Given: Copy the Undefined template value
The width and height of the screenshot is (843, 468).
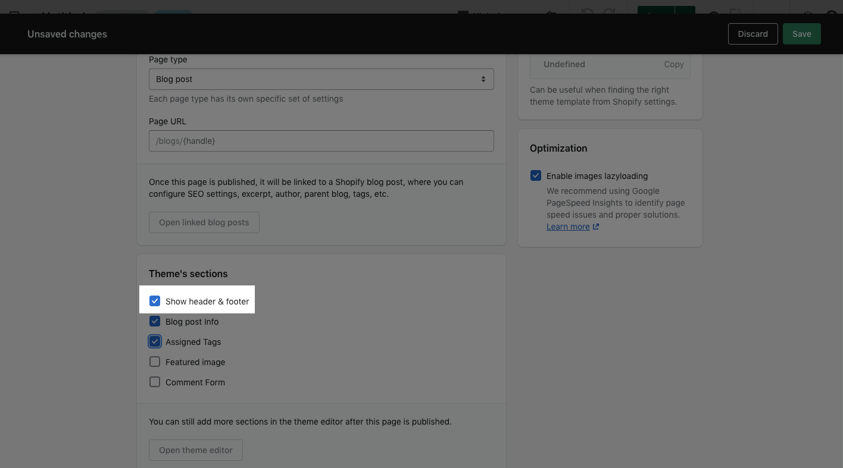Looking at the screenshot, I should pos(673,64).
